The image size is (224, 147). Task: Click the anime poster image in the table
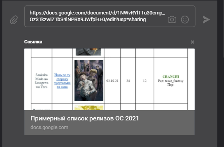(x=89, y=81)
